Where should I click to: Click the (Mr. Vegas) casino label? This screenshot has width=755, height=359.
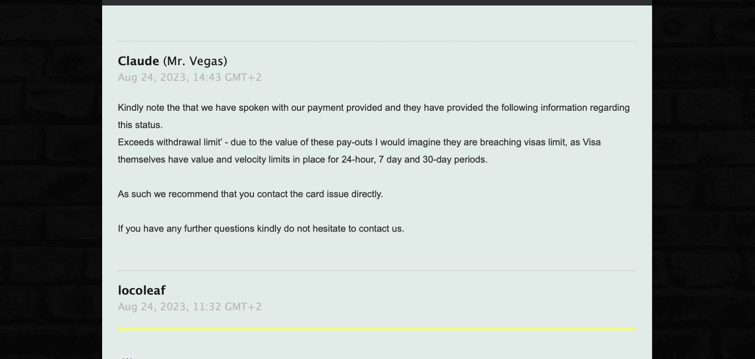pos(195,61)
